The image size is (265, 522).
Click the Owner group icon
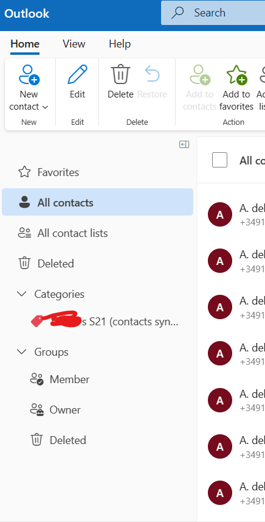coord(37,409)
